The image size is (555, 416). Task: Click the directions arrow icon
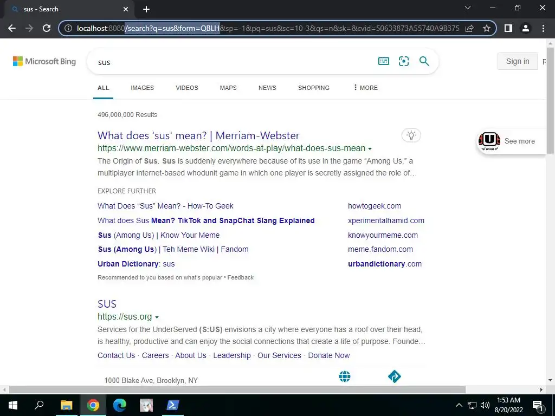395,376
